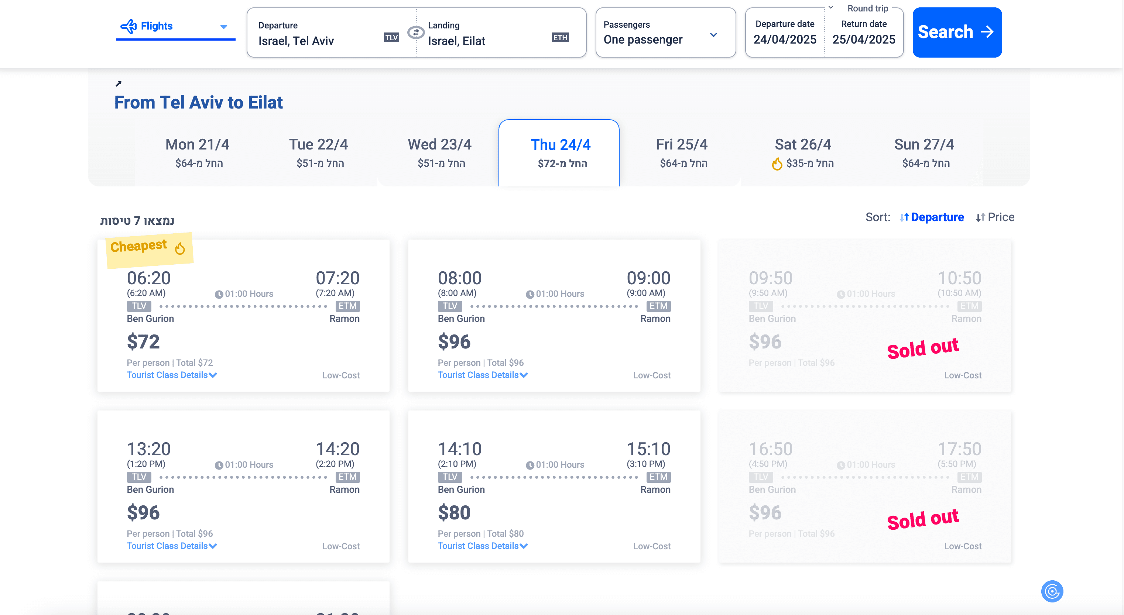Sort flights by Price
This screenshot has height=615, width=1124.
(1001, 217)
